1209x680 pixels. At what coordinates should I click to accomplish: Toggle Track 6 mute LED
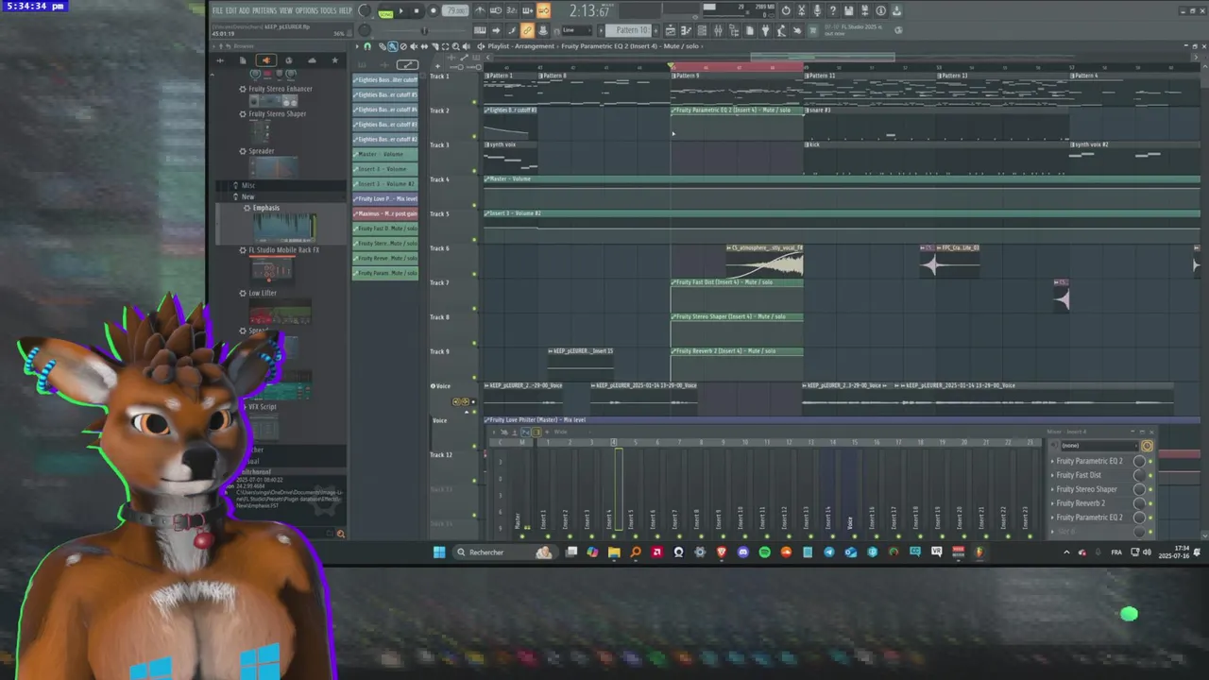point(474,273)
